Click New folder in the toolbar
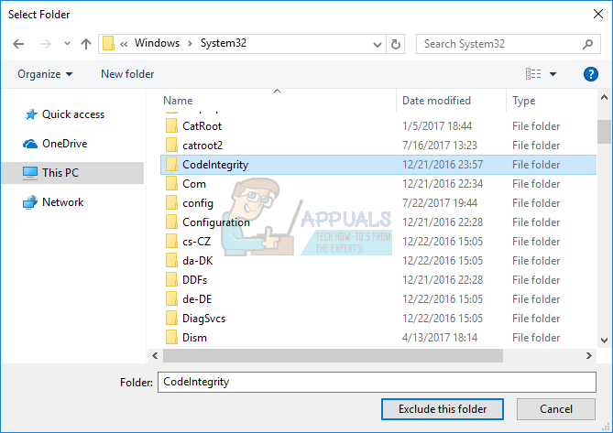The image size is (613, 433). point(127,74)
